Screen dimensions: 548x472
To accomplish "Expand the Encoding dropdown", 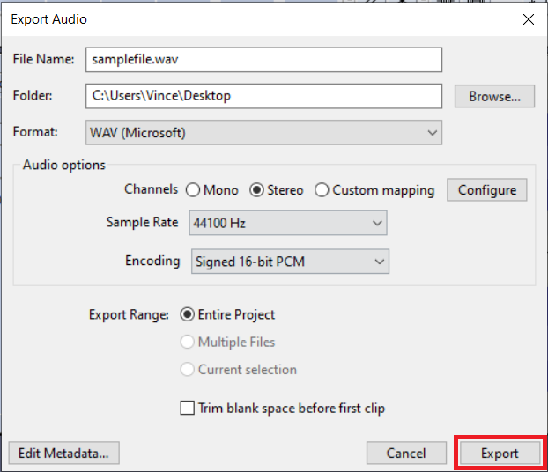I will pos(290,262).
